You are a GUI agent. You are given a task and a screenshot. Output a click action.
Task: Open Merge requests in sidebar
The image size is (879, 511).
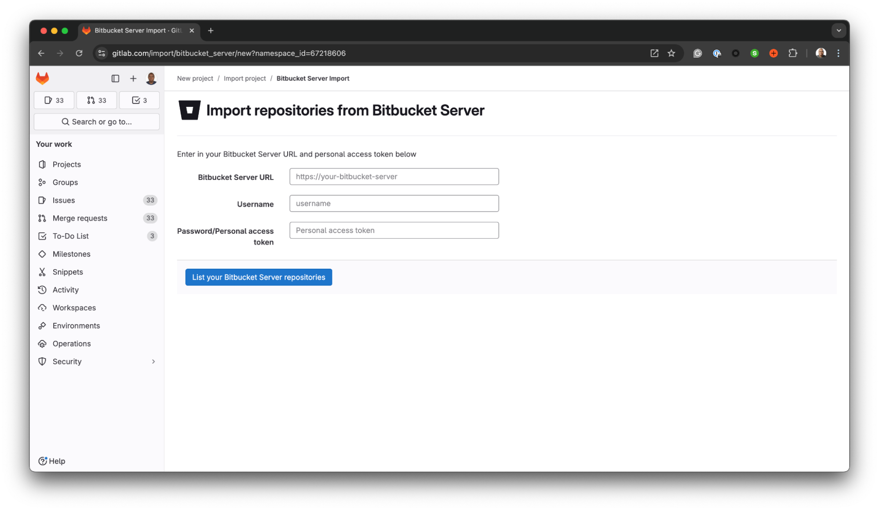97,219
